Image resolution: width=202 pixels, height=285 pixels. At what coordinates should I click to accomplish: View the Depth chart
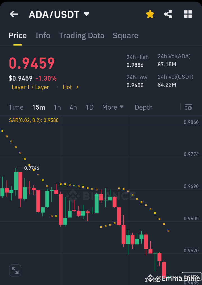coord(143,107)
